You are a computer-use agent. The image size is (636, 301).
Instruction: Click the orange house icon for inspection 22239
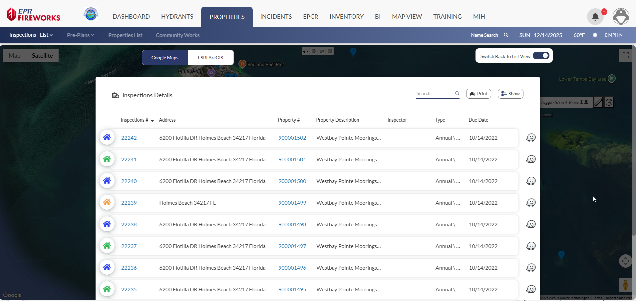[x=107, y=202]
